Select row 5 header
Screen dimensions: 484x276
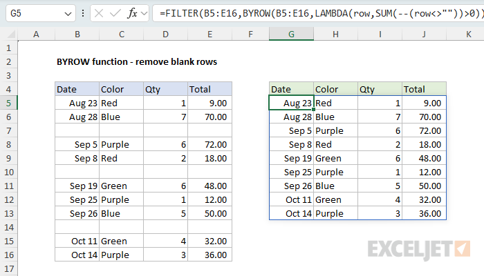(8, 103)
